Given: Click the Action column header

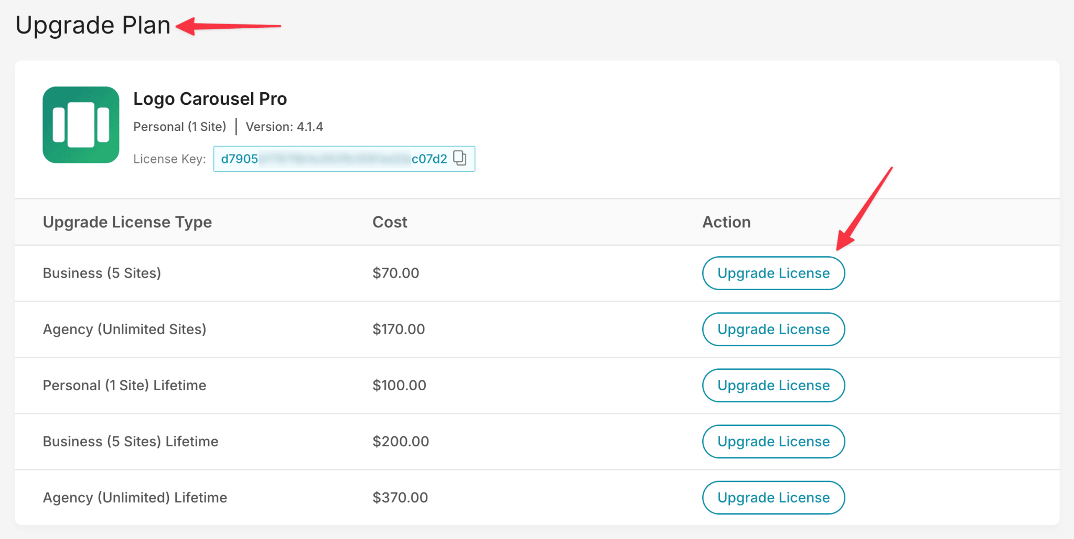Looking at the screenshot, I should click(726, 222).
